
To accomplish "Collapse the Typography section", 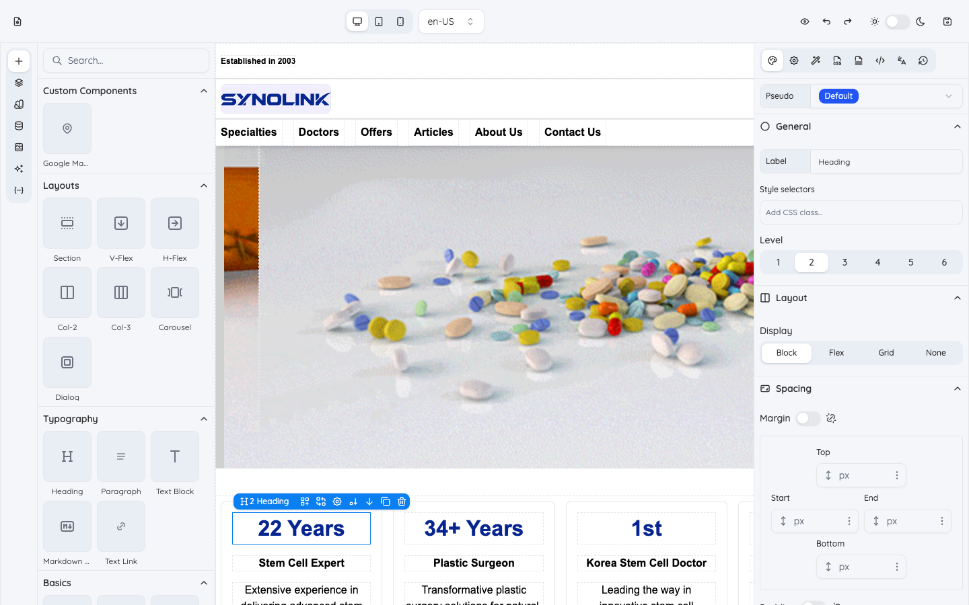I will pyautogui.click(x=204, y=419).
